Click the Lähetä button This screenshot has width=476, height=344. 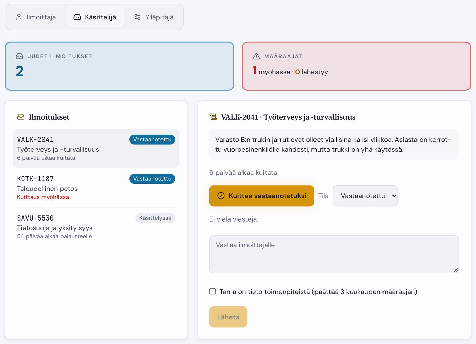[x=228, y=317]
